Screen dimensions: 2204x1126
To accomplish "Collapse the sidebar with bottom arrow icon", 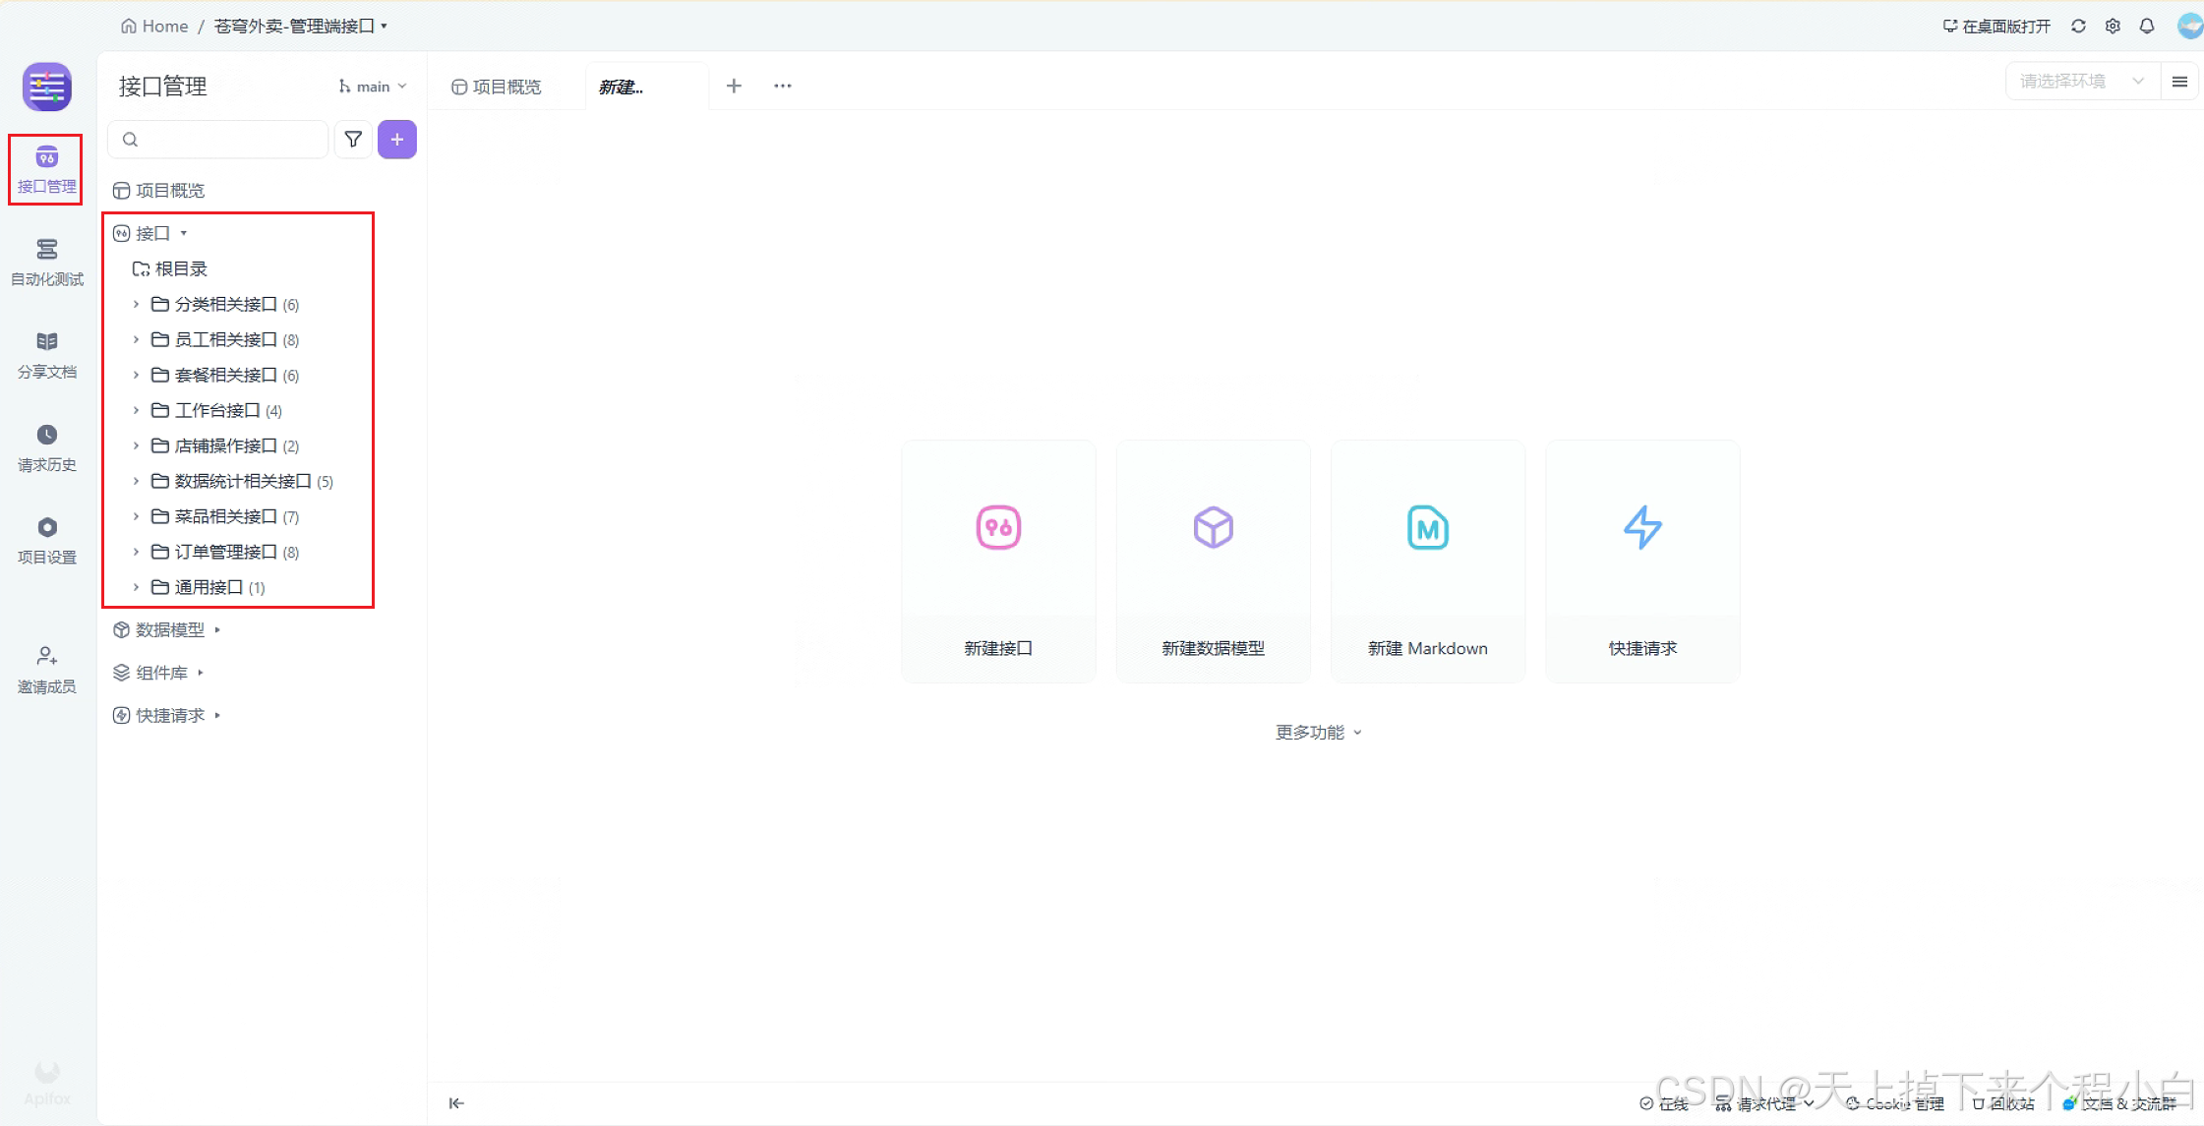I will (456, 1103).
